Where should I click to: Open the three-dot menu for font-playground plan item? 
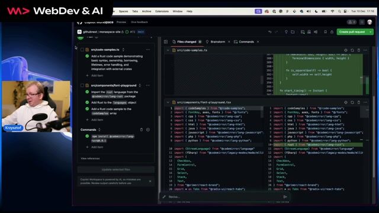tap(148, 85)
